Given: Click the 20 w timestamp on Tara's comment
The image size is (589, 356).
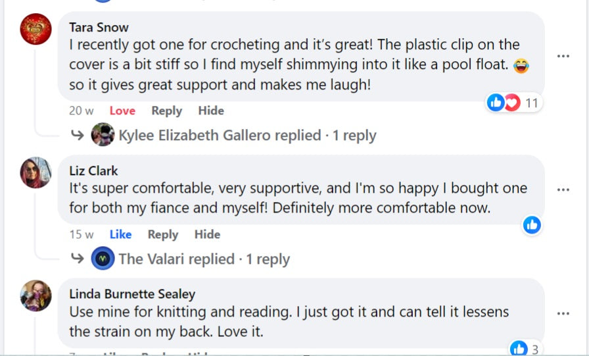Looking at the screenshot, I should [x=80, y=111].
